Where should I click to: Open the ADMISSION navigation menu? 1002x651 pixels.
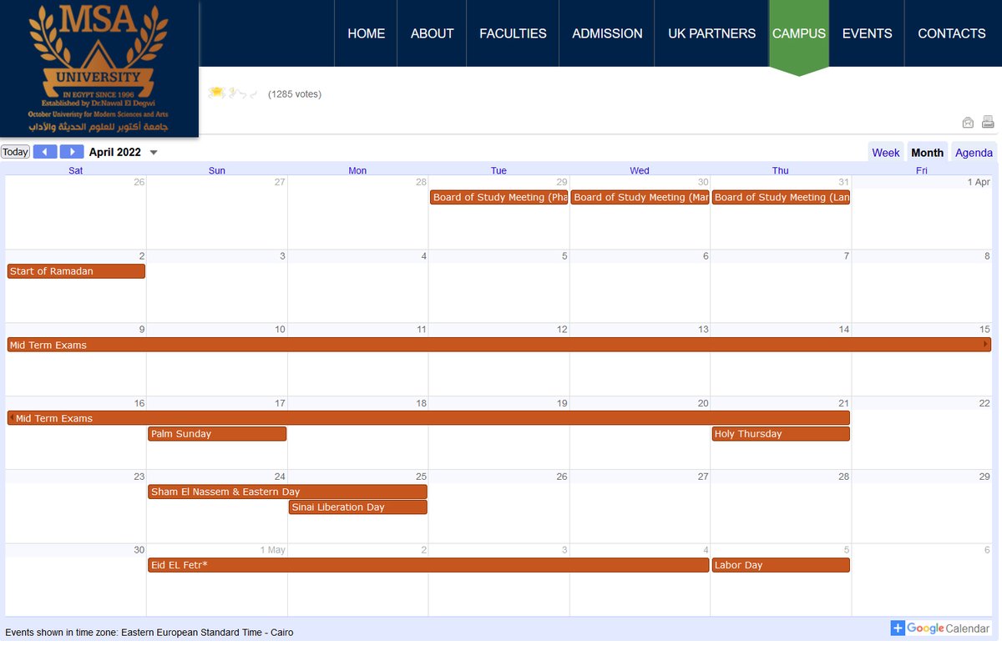607,33
